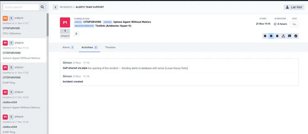This screenshot has height=134, width=308.
Task: Open incident CITDFSRV091 CPU Utilization
Action: click(x=23, y=25)
